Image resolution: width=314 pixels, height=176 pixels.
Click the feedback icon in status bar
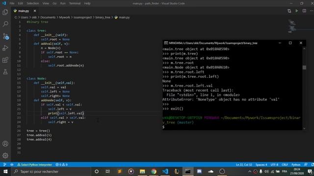click(306, 165)
